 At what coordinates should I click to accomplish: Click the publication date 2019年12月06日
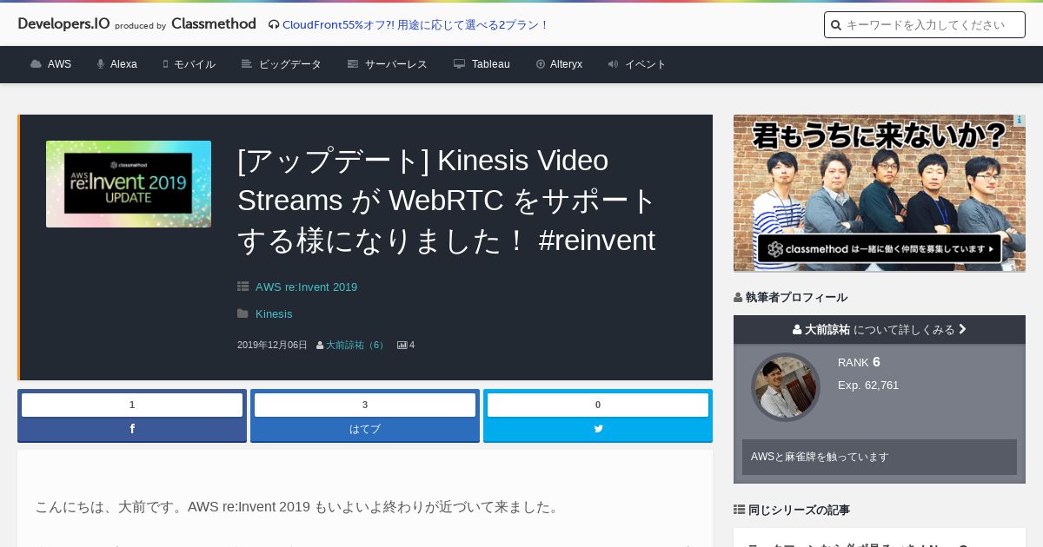point(272,346)
